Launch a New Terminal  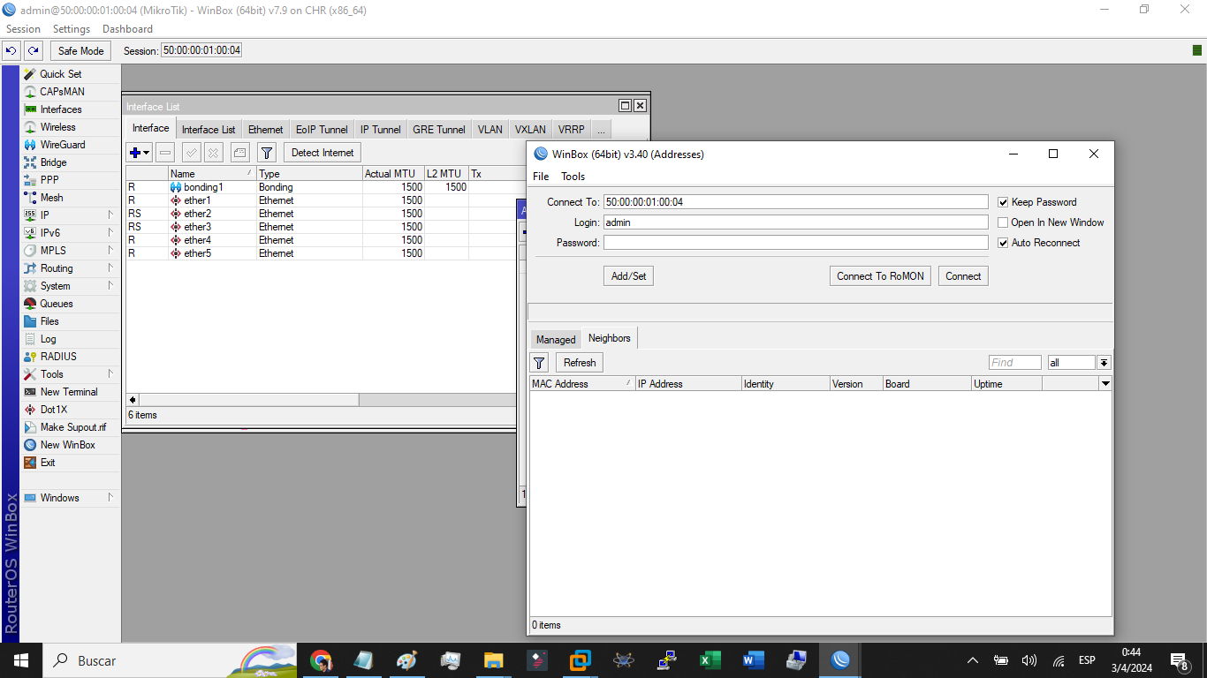pyautogui.click(x=69, y=392)
